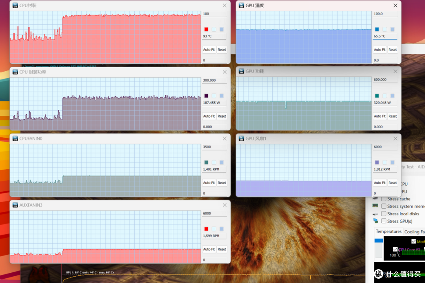Viewport: 425px width, 283px height.
Task: Click the white background swatch in CPU 封装功率 window
Action: [x=214, y=96]
